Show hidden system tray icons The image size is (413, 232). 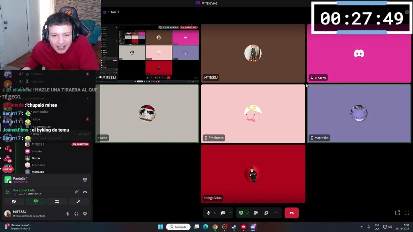(x=362, y=227)
